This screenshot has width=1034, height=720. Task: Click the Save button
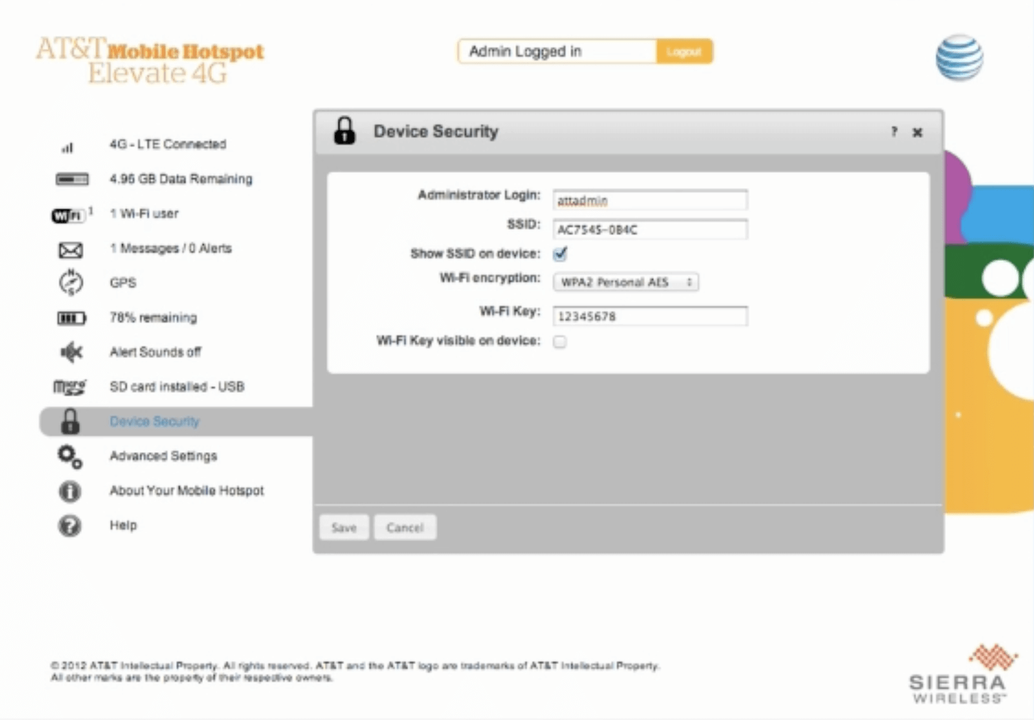coord(344,528)
